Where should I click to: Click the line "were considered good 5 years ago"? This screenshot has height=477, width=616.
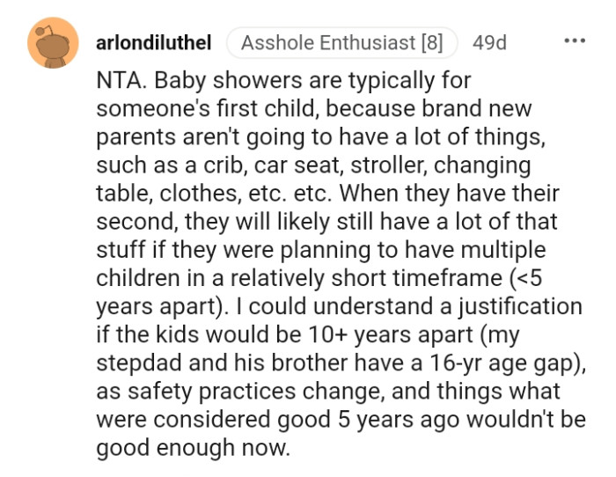[x=337, y=419]
